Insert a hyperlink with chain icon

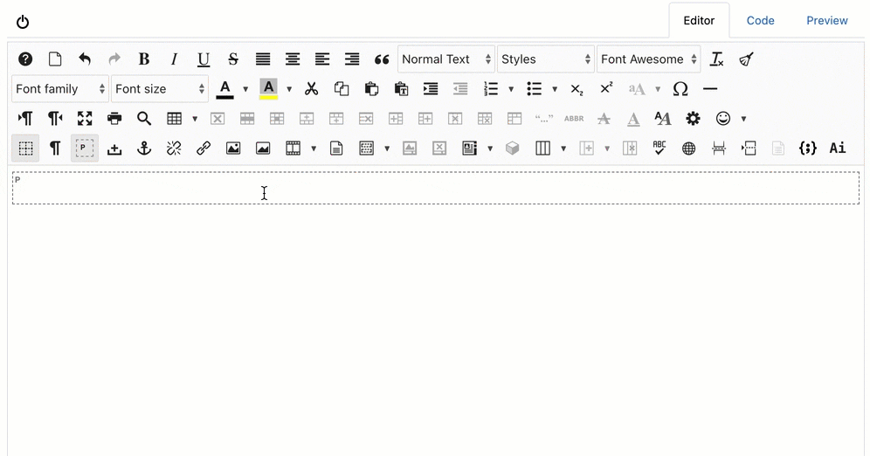(204, 149)
